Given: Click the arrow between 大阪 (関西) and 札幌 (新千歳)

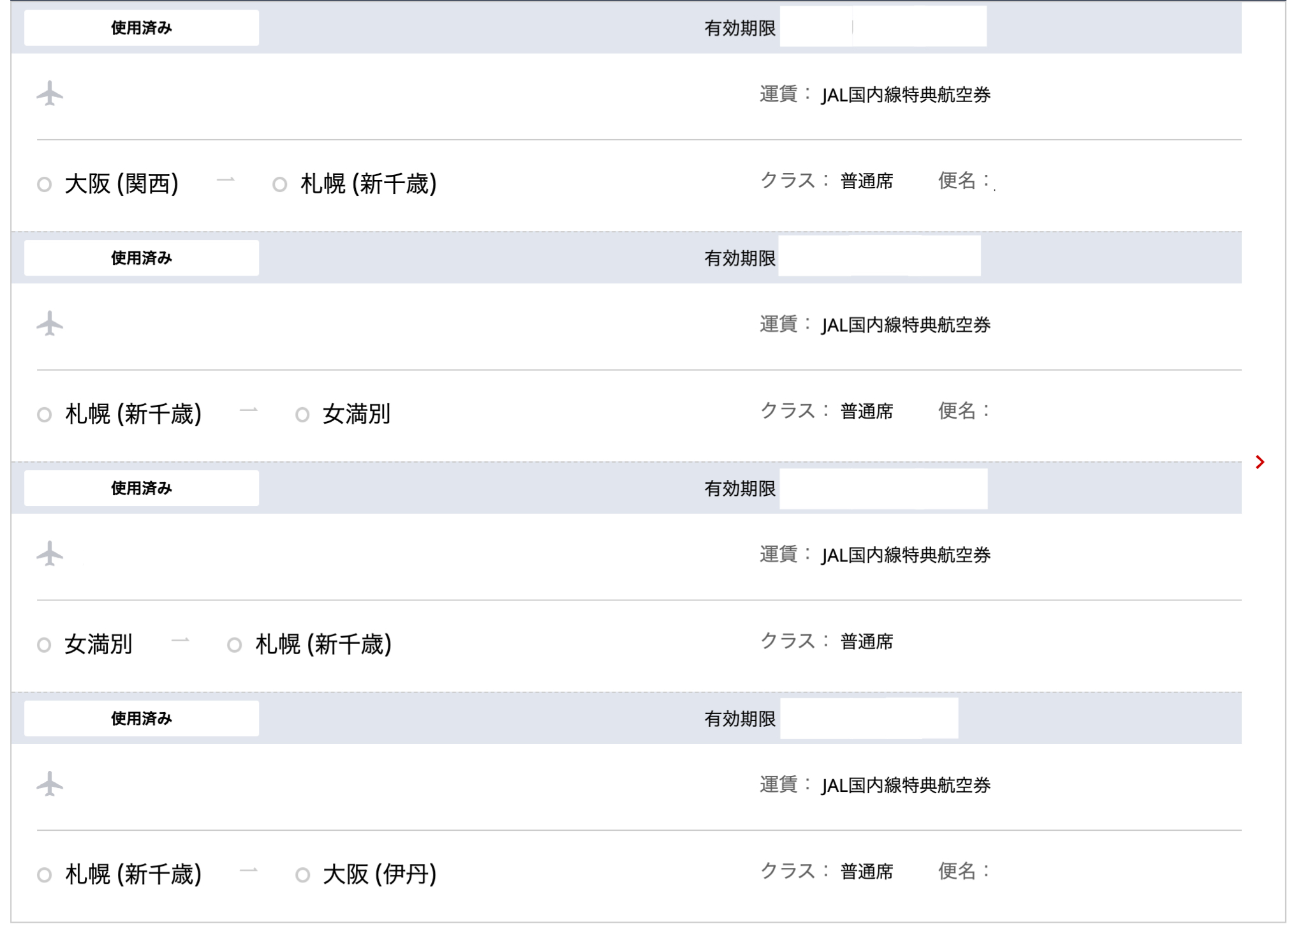Looking at the screenshot, I should click(x=226, y=181).
